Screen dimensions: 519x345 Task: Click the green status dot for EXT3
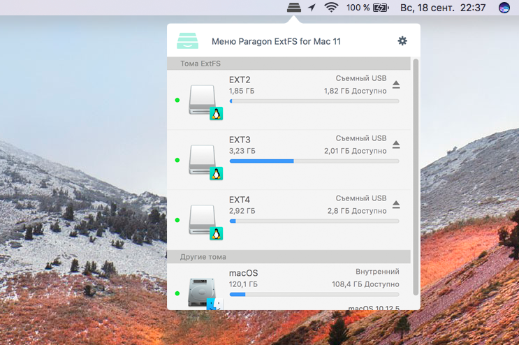click(177, 160)
